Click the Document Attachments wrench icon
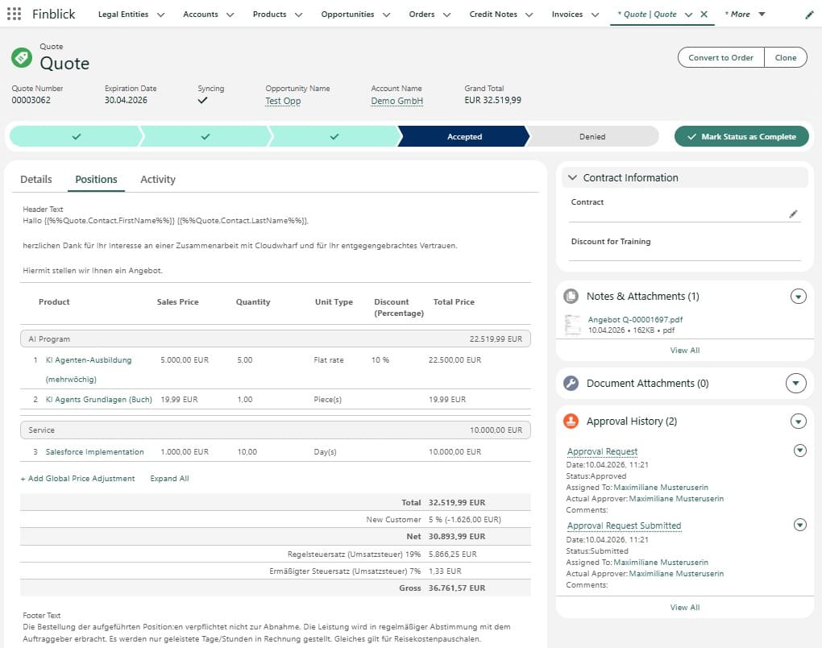This screenshot has width=822, height=648. click(x=571, y=384)
